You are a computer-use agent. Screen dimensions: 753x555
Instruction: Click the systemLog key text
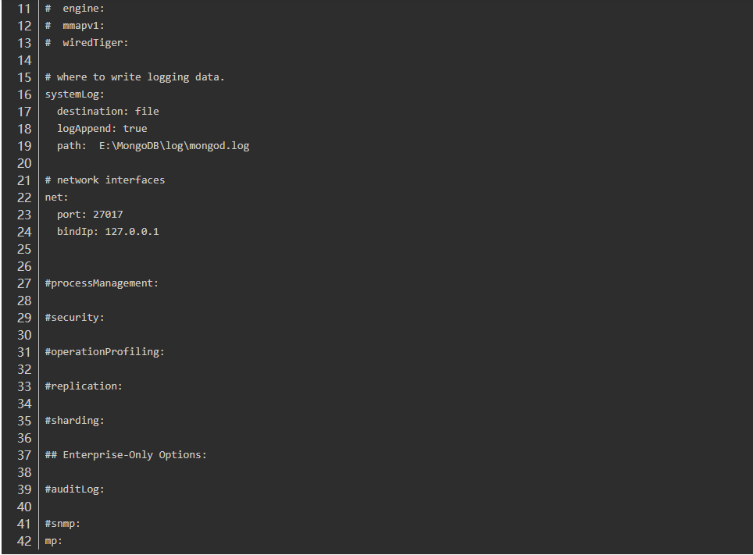(x=74, y=94)
